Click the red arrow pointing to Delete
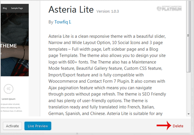Image resolution: width=194 pixels, height=135 pixels. [164, 125]
